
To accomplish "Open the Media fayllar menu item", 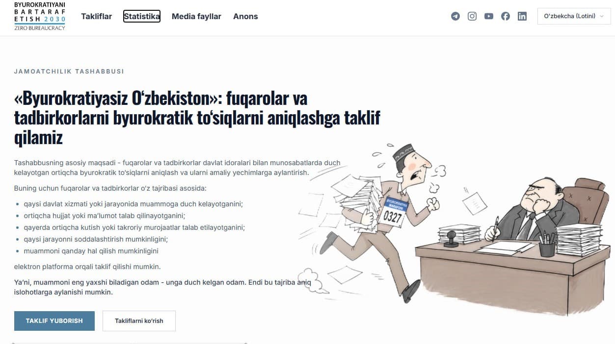I will (196, 16).
